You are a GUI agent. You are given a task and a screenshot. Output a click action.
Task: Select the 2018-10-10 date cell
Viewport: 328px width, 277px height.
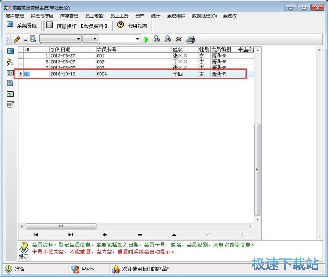click(x=73, y=74)
